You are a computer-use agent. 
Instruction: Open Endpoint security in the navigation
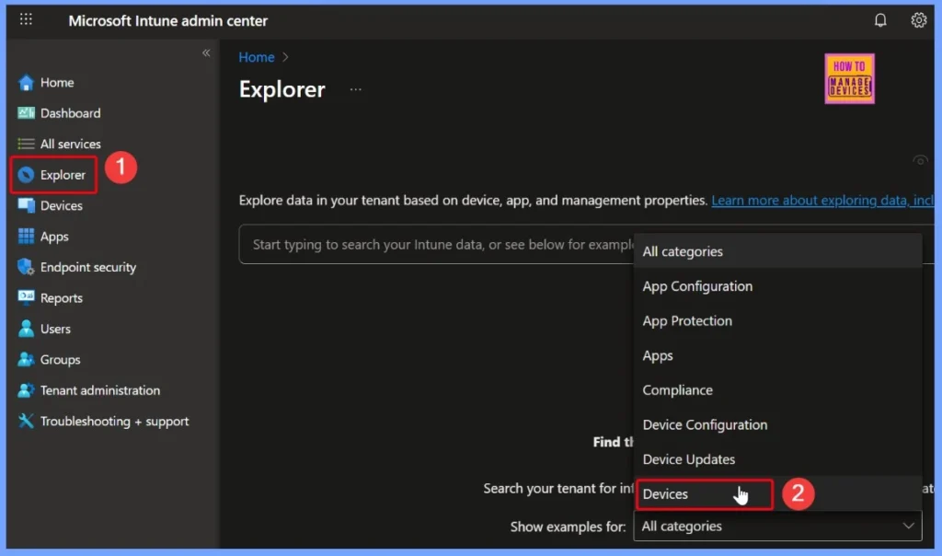click(x=88, y=267)
